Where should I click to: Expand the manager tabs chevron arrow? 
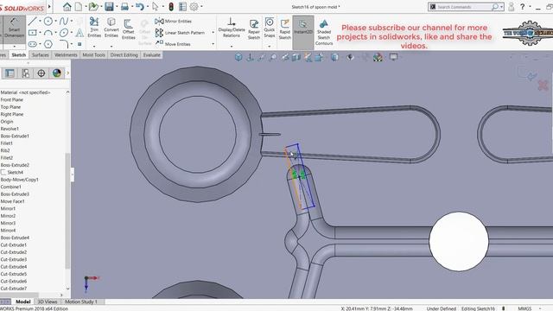[67, 73]
